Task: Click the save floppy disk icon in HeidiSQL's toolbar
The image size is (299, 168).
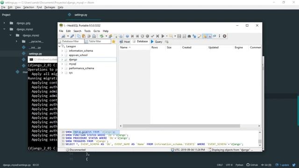Action: coord(179,36)
